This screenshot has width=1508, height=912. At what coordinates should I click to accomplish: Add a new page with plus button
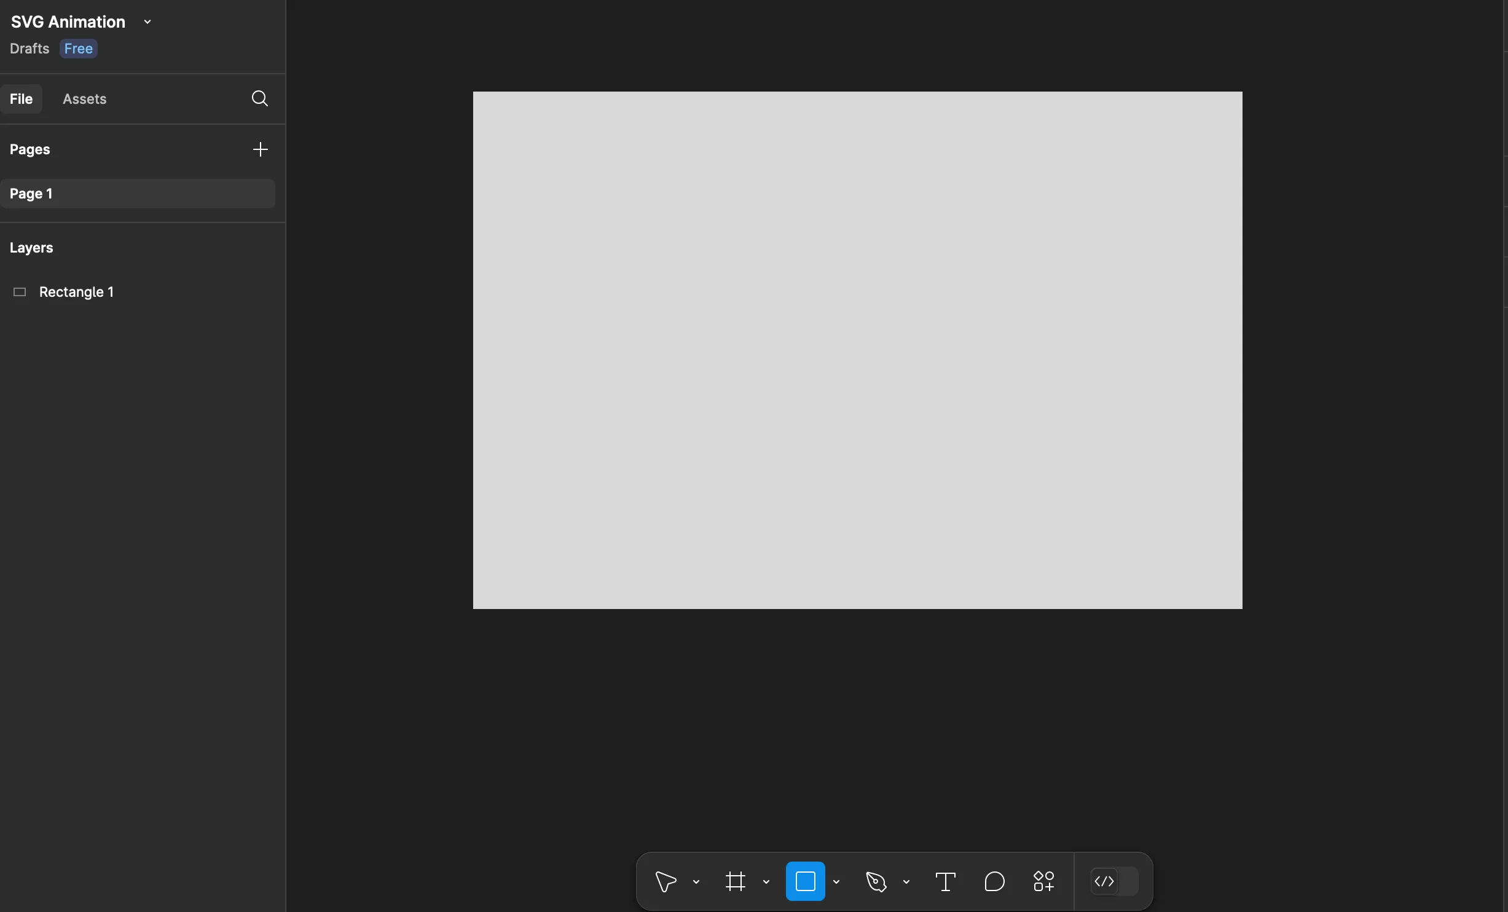point(259,149)
